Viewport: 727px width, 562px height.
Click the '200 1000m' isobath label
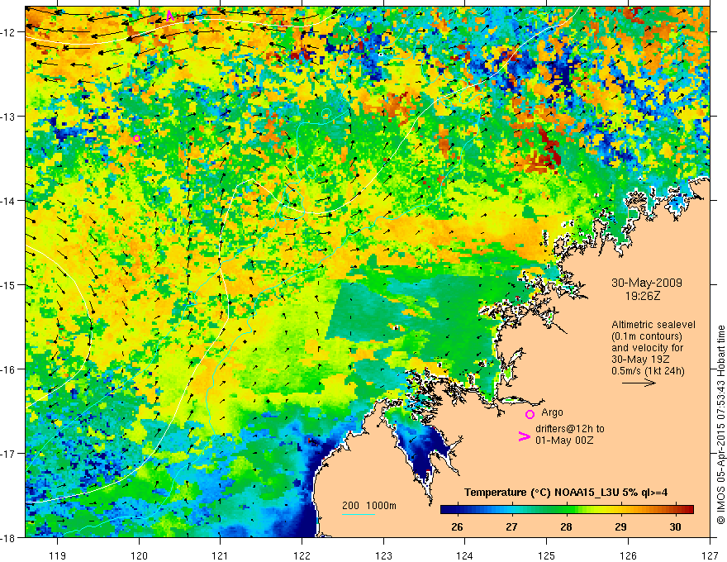tap(369, 506)
